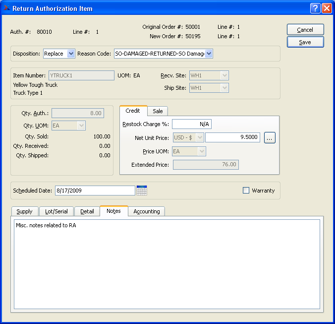Show the Detail tab
The height and width of the screenshot is (324, 335).
tap(87, 211)
